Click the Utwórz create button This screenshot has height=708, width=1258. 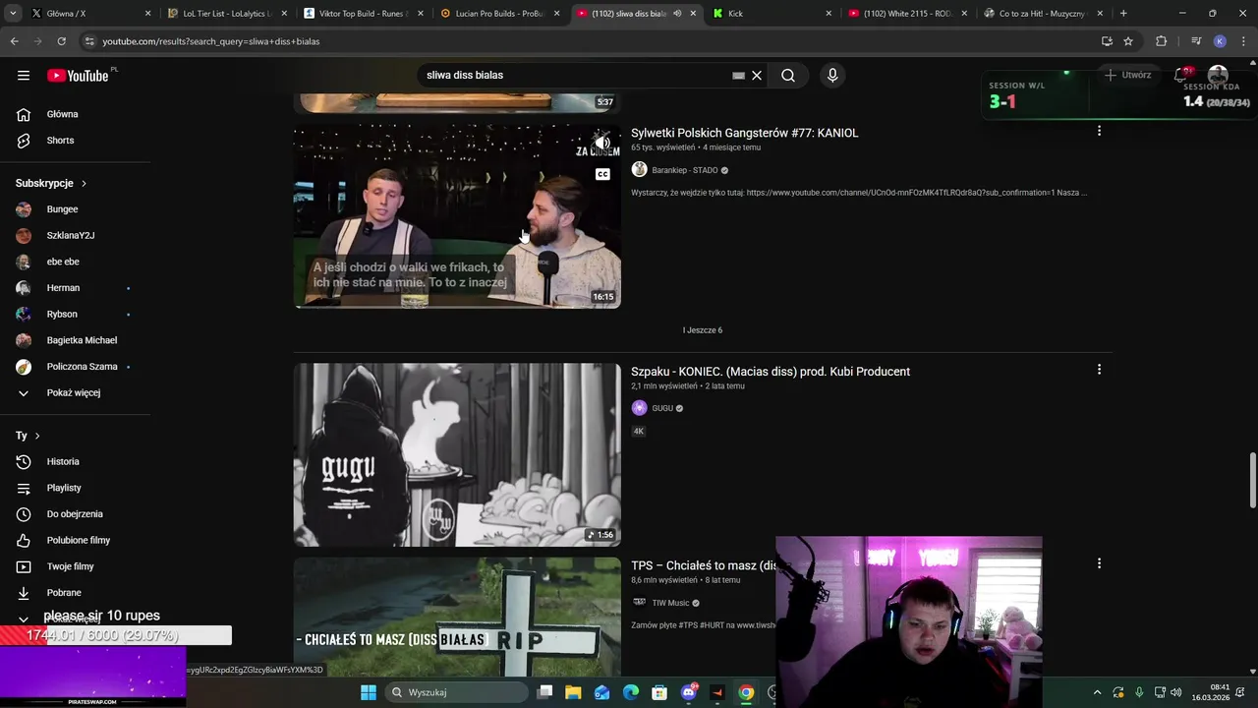point(1126,75)
